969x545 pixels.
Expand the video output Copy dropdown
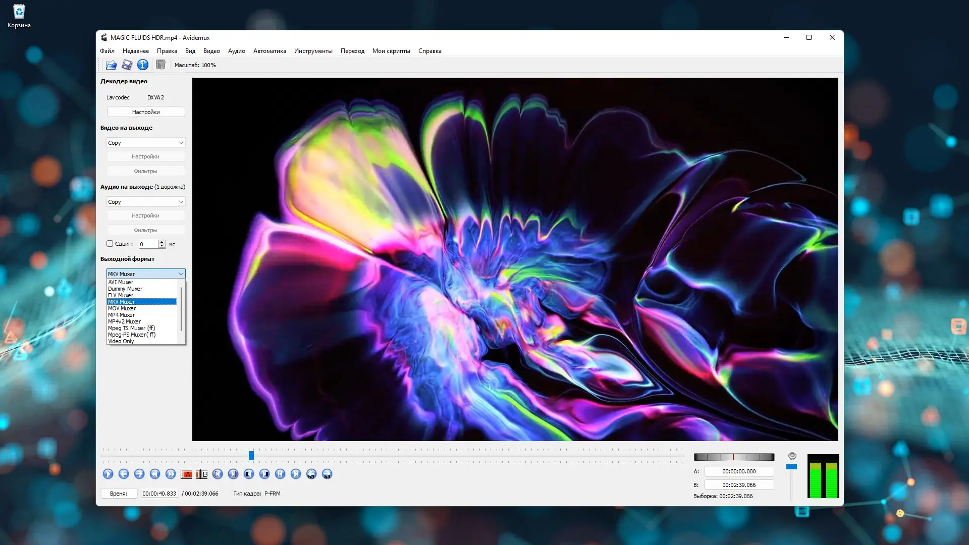click(145, 143)
